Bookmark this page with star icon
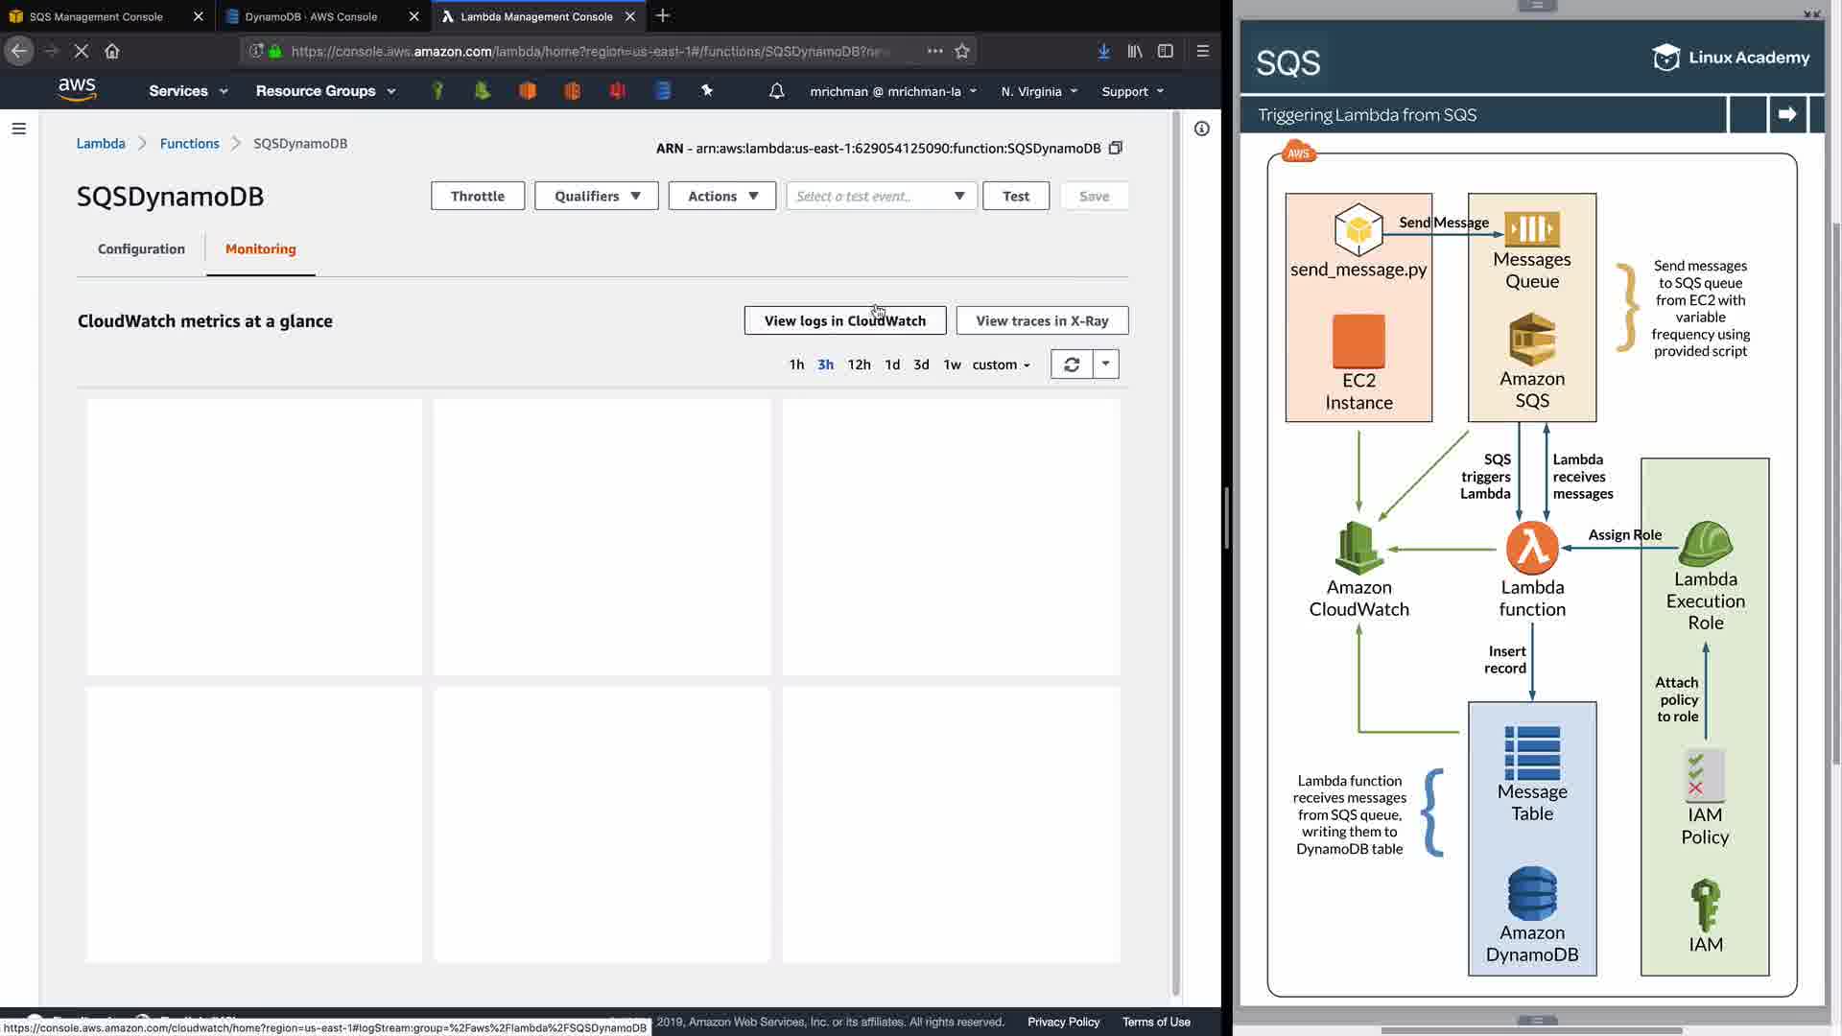 962,51
